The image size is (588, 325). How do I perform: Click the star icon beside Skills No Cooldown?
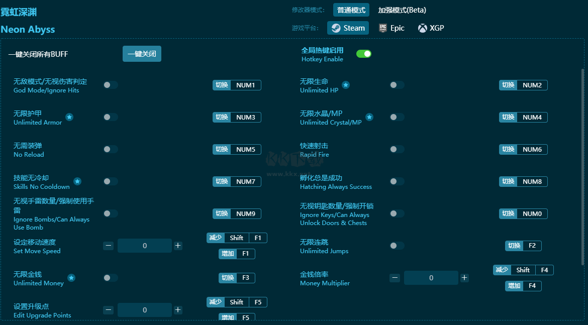77,181
